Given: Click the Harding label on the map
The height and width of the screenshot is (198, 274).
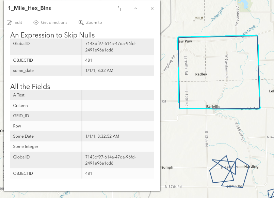Looking at the screenshot, I should [x=251, y=167].
